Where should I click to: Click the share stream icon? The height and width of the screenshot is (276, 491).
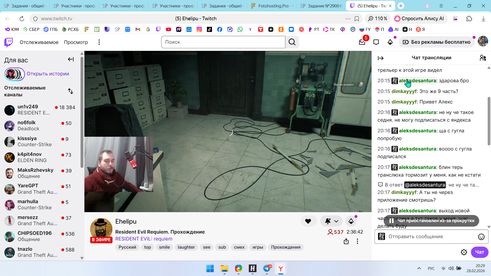point(346,241)
